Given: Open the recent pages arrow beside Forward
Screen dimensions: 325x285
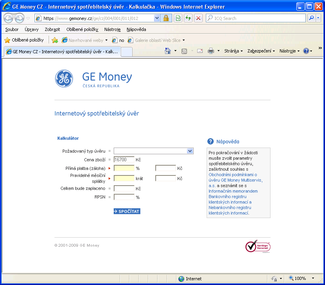Looking at the screenshot, I should (28, 18).
